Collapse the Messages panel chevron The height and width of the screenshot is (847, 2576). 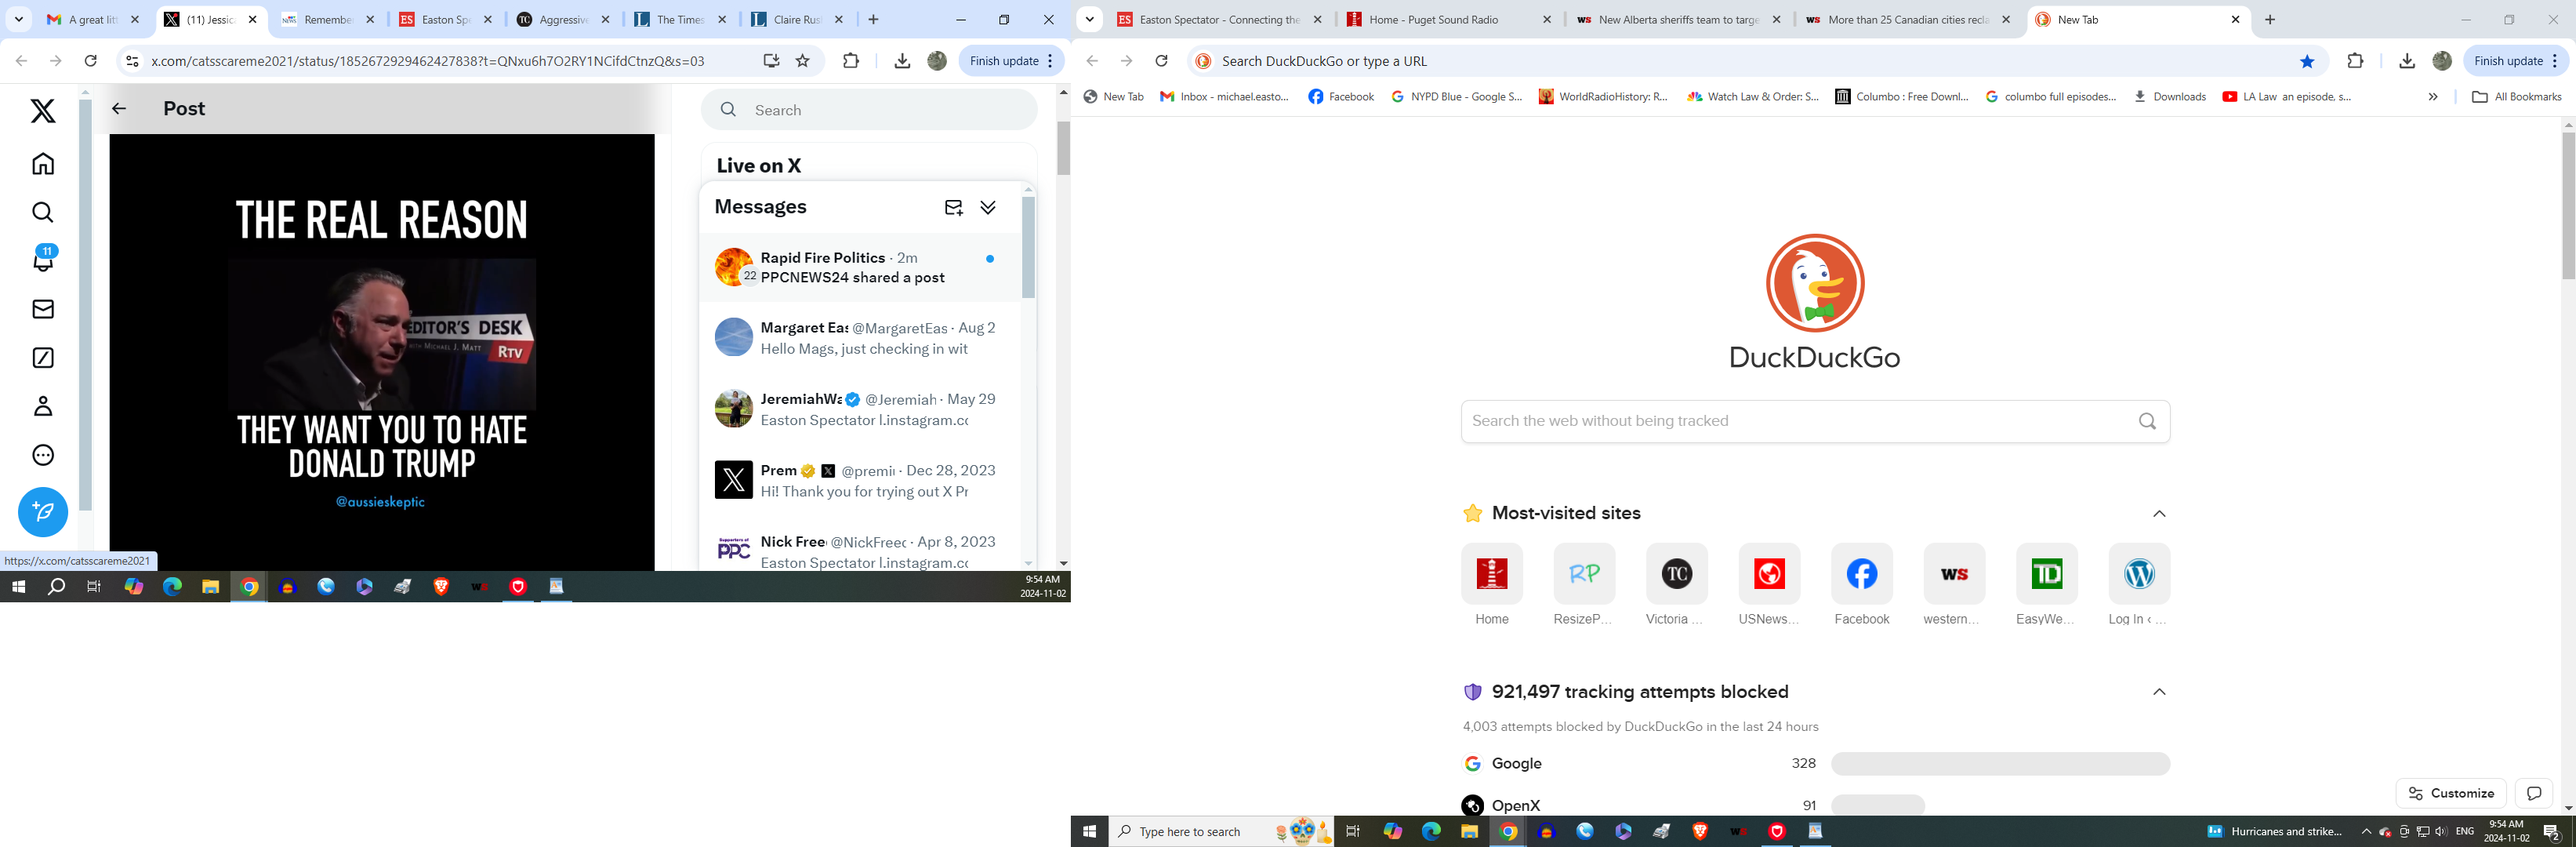click(x=988, y=207)
